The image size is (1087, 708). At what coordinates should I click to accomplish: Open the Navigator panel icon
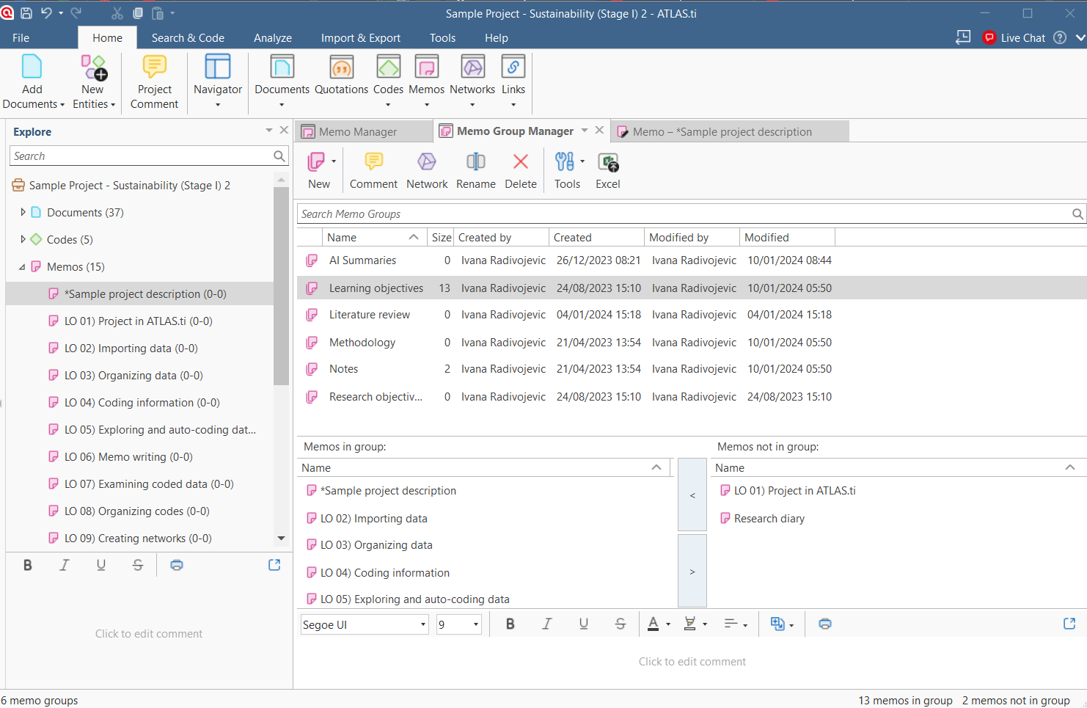[x=217, y=81]
